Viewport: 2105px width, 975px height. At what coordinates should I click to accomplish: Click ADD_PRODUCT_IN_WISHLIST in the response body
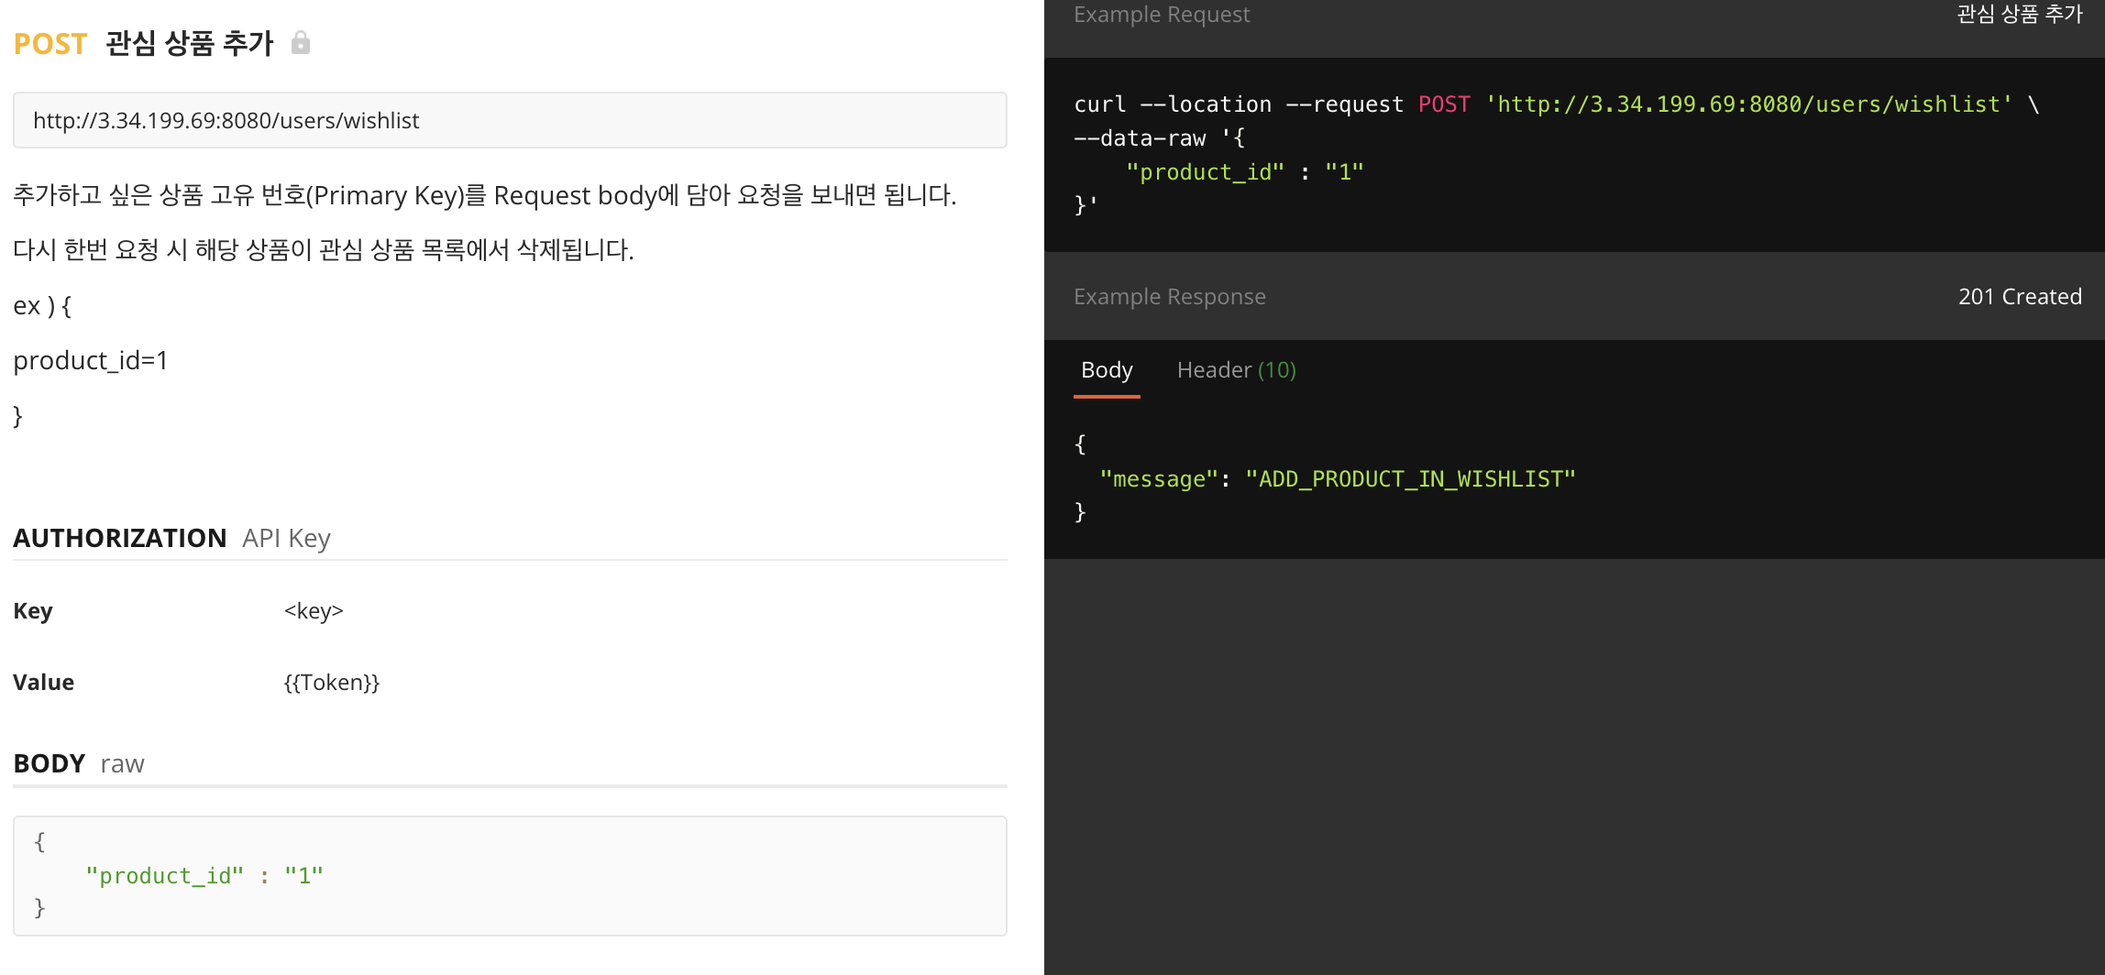(x=1410, y=479)
